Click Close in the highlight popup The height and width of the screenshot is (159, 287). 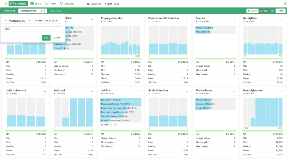point(57,38)
